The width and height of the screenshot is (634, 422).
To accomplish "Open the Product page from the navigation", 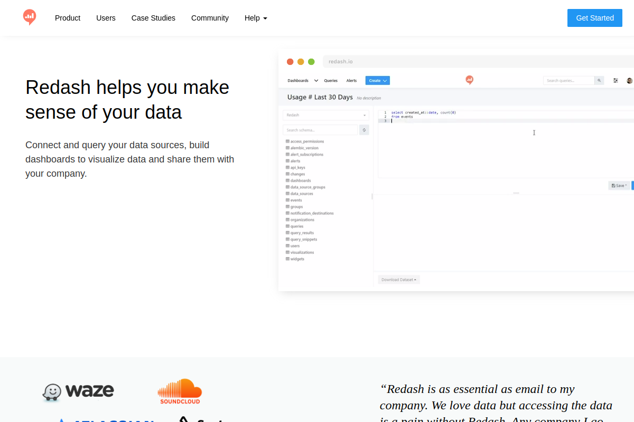I will click(x=68, y=18).
